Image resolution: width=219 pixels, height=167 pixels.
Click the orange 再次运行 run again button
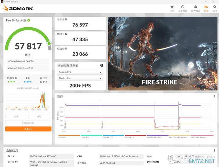click(x=28, y=129)
